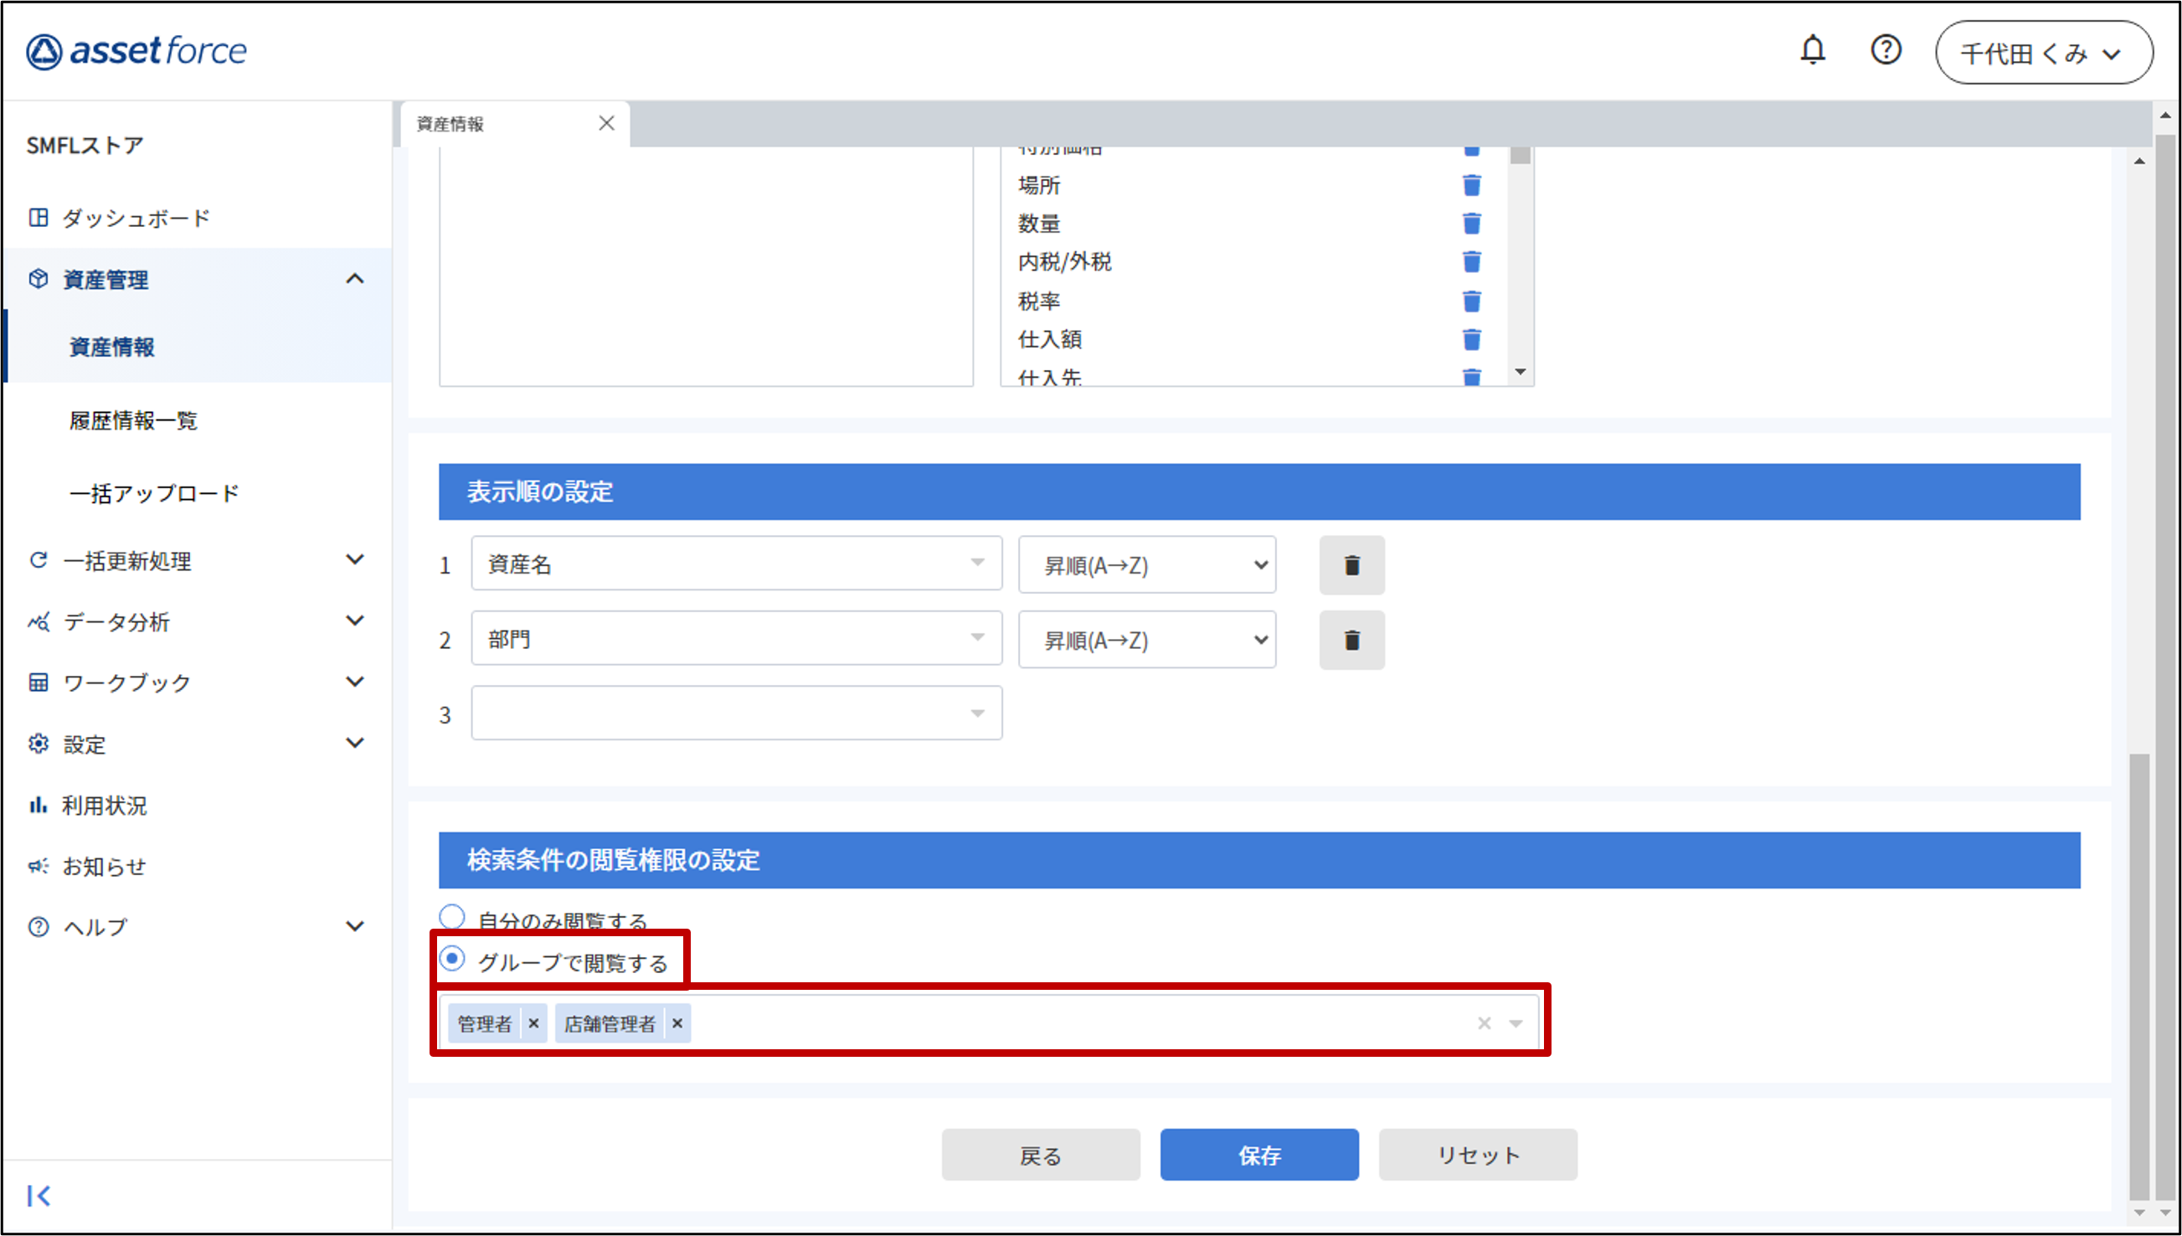This screenshot has height=1236, width=2182.
Task: Delete the 場所 column with its trash icon
Action: pos(1471,185)
